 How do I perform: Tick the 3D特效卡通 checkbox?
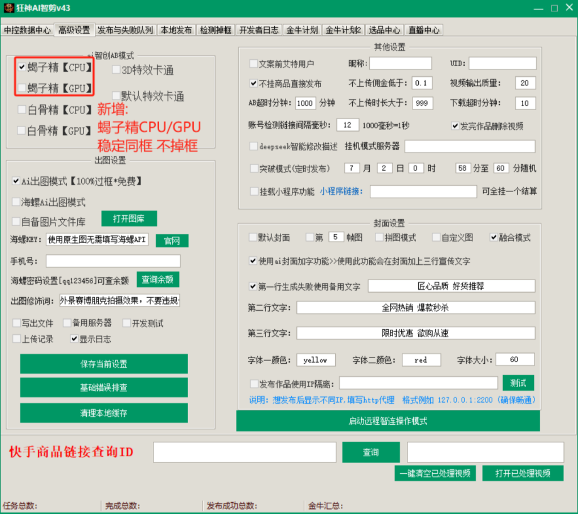click(116, 69)
